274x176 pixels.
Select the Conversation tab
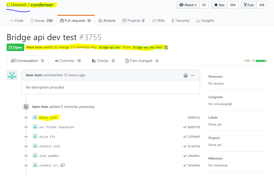pos(28,61)
